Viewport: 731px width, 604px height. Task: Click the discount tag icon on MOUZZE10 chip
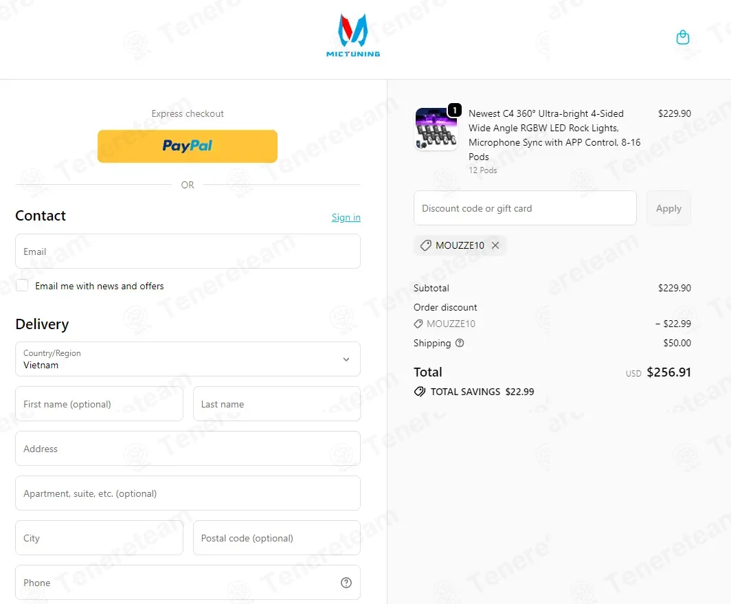coord(426,245)
